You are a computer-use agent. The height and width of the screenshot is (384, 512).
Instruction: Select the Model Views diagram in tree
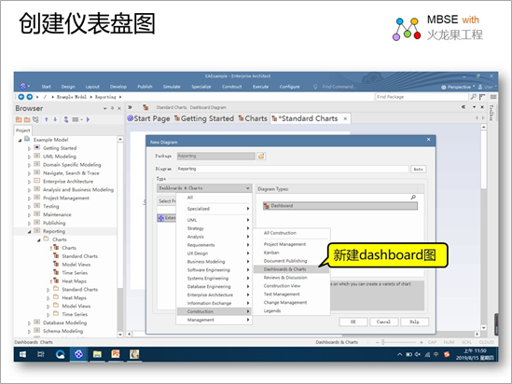click(76, 265)
